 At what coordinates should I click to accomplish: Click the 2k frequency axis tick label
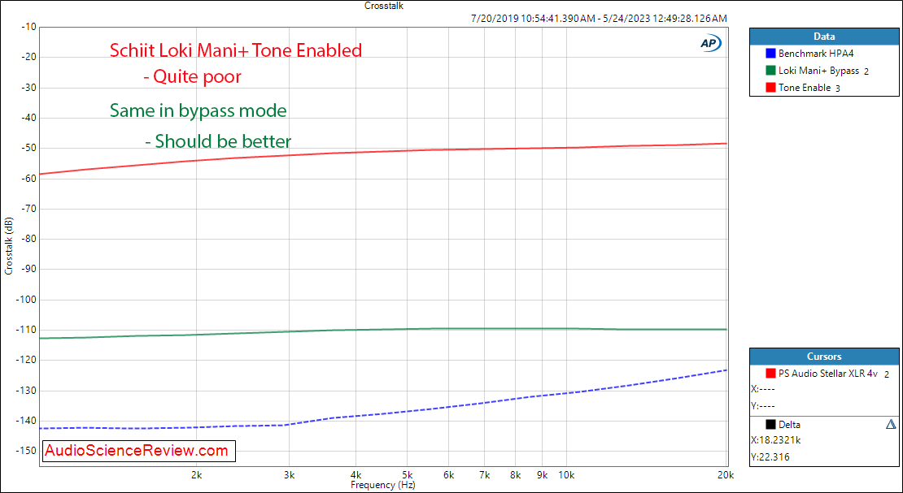196,474
